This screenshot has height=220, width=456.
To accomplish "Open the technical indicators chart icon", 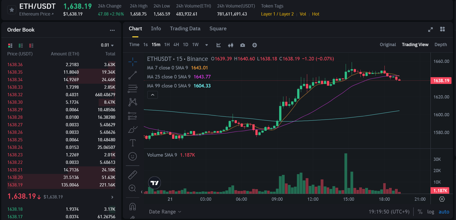I will point(219,45).
